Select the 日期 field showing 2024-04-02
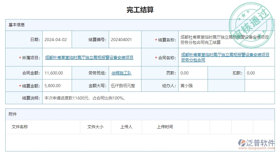 [x=56, y=40]
